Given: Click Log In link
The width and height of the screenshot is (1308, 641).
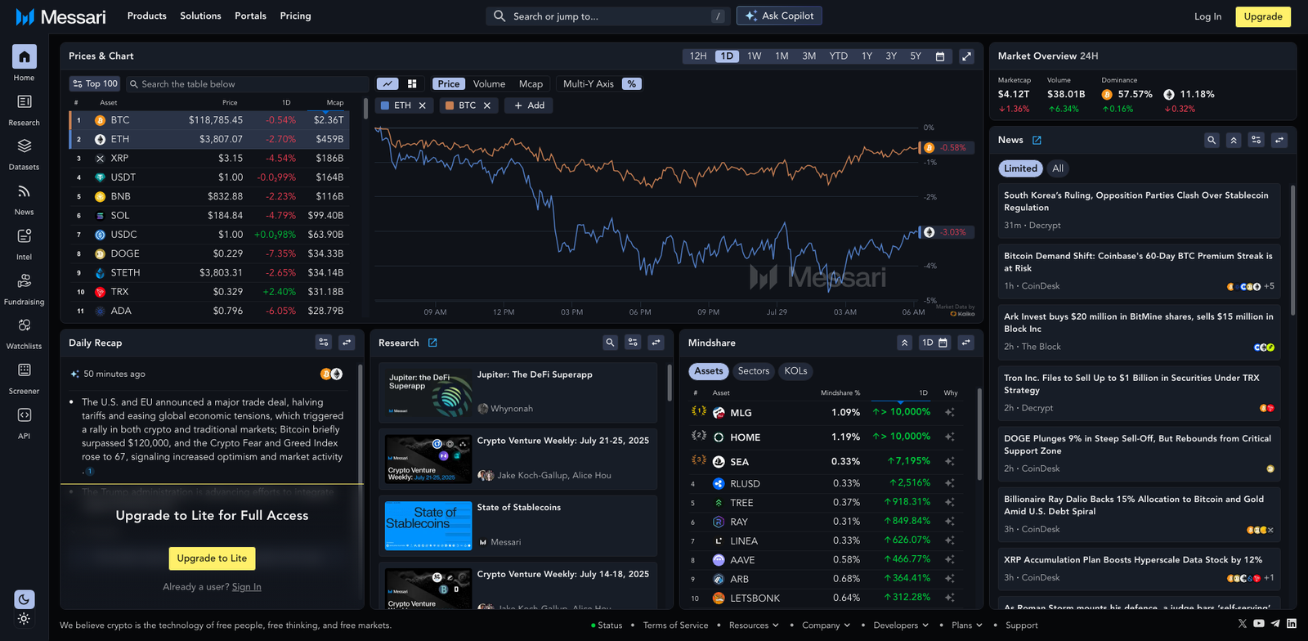Looking at the screenshot, I should pos(1207,16).
